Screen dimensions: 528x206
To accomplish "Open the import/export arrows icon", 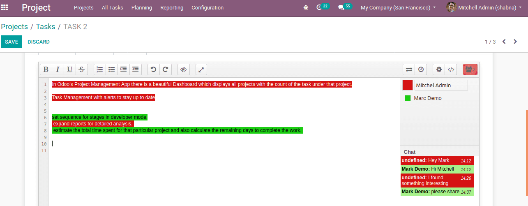I will (x=409, y=69).
